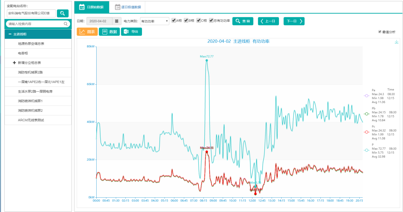Toggle the A相 checkbox
The width and height of the screenshot is (403, 212).
click(174, 21)
